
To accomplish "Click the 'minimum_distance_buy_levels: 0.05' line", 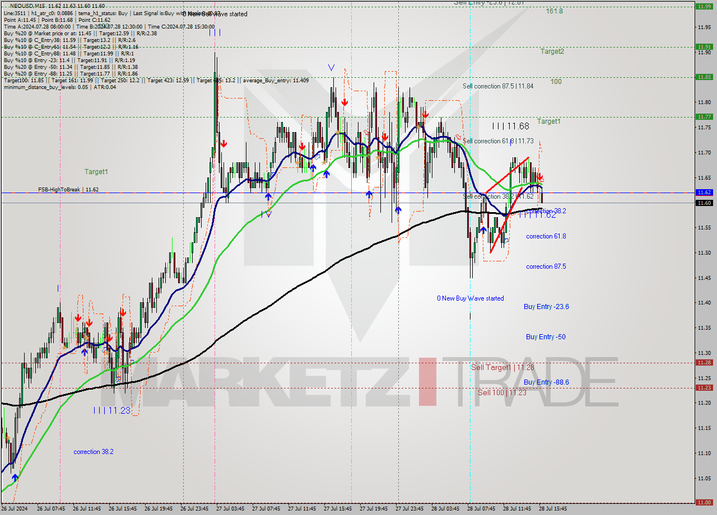I will 59,87.
